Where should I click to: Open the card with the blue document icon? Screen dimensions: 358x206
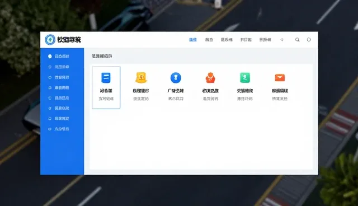click(x=106, y=88)
